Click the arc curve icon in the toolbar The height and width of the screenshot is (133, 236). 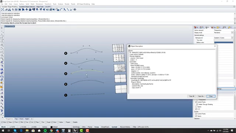click(x=61, y=10)
